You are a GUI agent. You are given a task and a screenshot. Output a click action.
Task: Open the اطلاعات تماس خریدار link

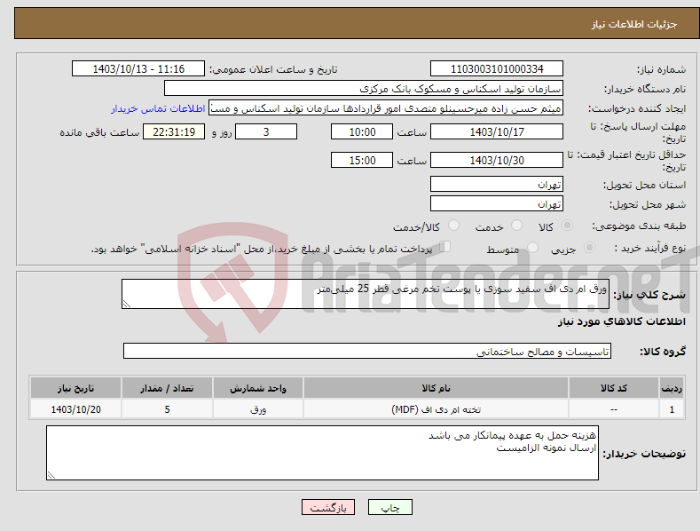point(158,108)
